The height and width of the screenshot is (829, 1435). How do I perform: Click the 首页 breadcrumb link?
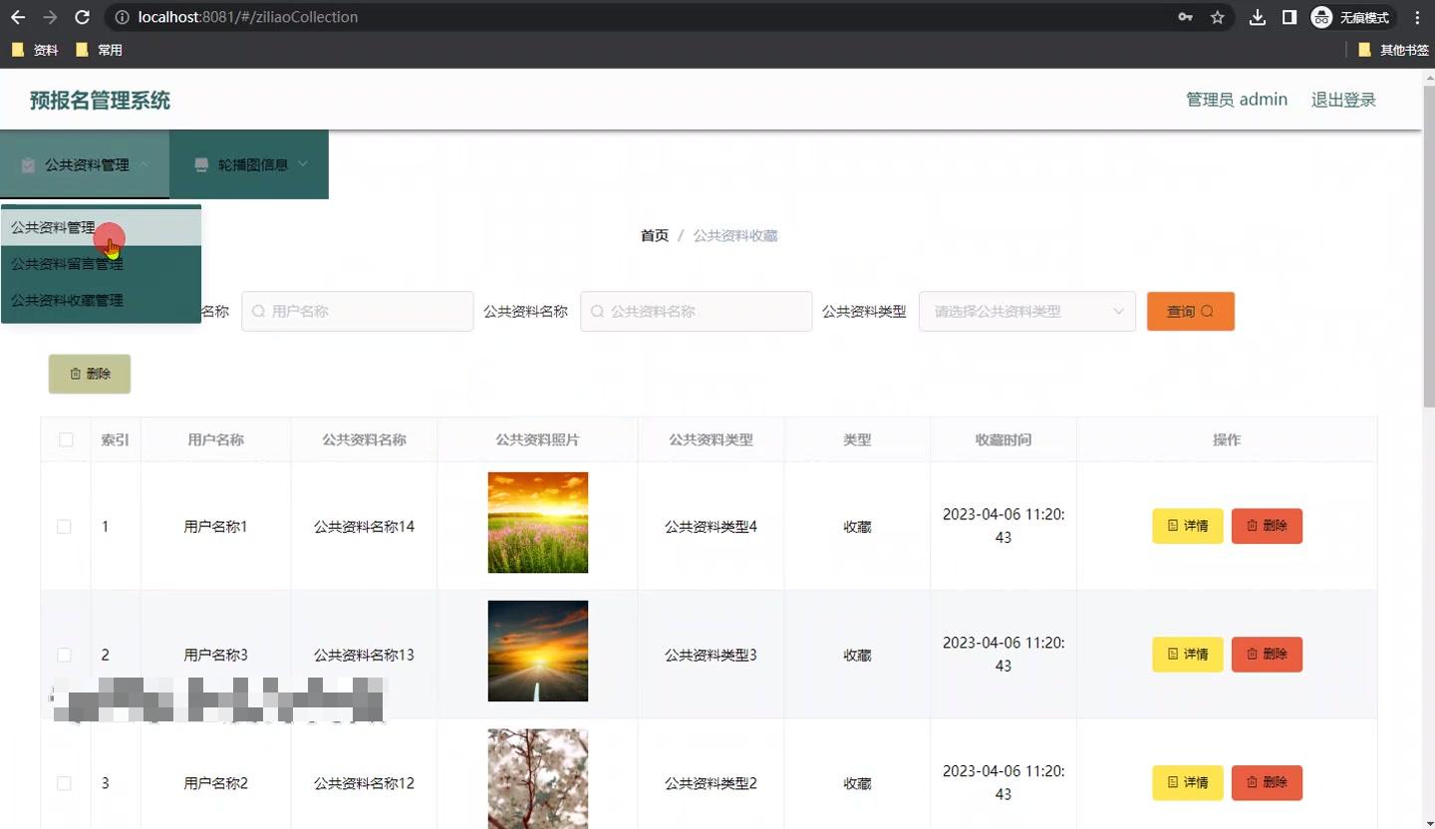click(654, 235)
